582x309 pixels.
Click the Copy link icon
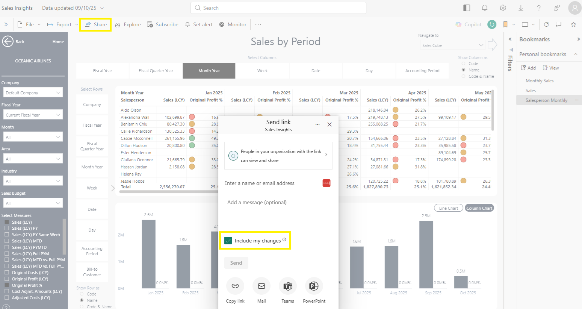point(235,286)
